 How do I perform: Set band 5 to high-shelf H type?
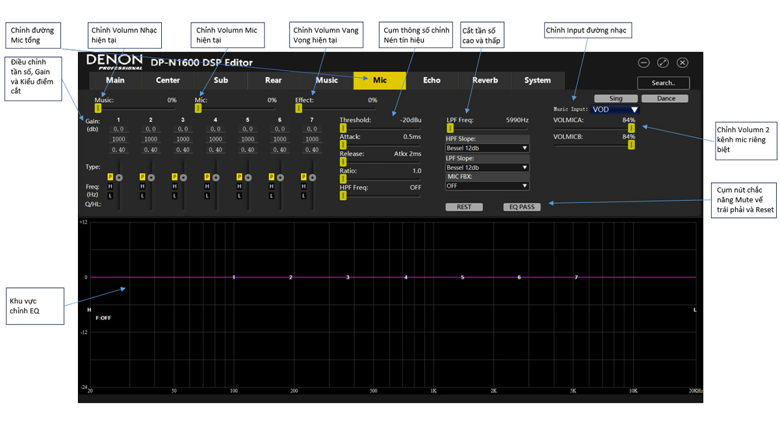239,186
